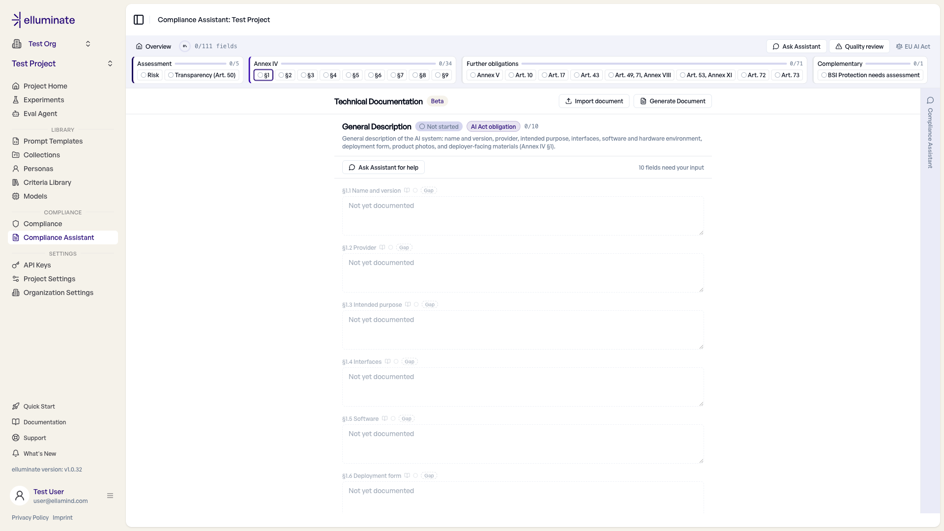Viewport: 944px width, 531px height.
Task: Select the Art. 10 obligation chip
Action: click(521, 75)
